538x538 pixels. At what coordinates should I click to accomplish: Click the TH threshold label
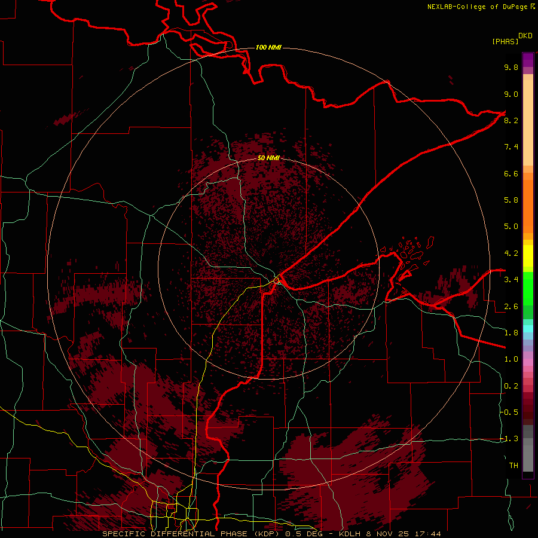tap(513, 465)
